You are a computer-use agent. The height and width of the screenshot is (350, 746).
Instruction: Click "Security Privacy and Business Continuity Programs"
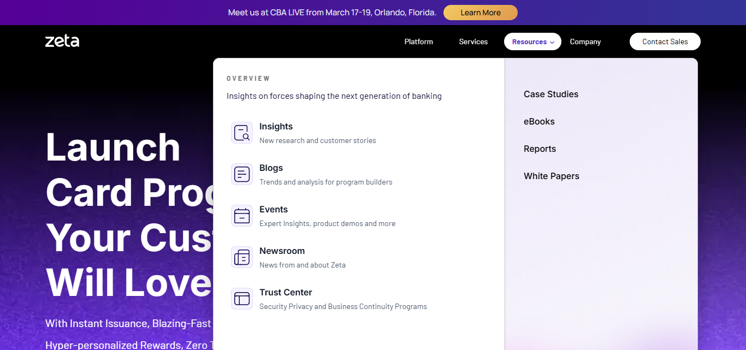click(343, 306)
